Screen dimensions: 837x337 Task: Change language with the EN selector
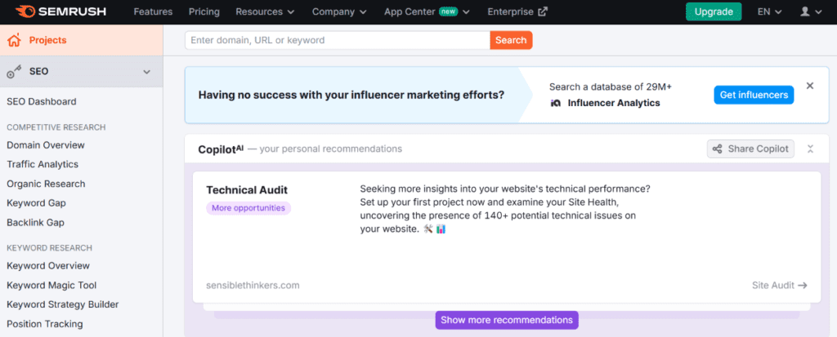[x=769, y=12]
